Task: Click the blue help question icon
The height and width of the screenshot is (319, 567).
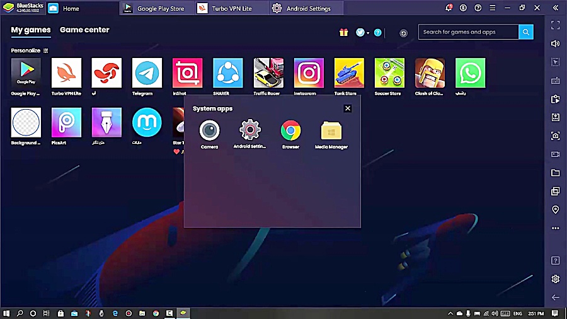Action: [x=377, y=33]
